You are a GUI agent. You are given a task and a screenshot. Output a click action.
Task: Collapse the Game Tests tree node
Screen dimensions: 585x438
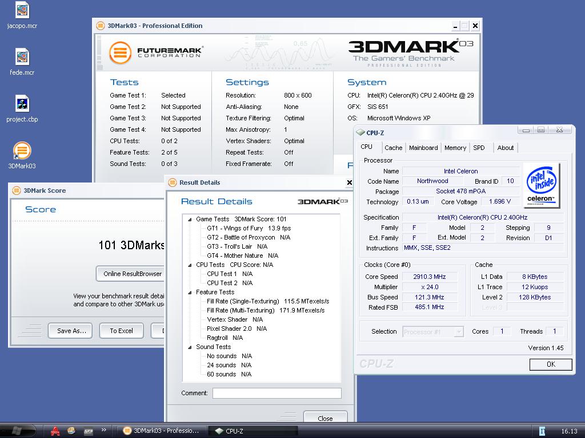point(190,220)
